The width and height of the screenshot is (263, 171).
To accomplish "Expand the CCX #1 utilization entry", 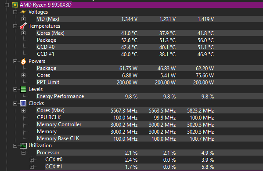I will click(x=32, y=167).
